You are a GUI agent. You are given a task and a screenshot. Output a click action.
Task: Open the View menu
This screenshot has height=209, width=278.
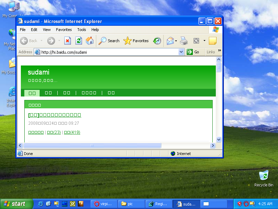pos(47,30)
